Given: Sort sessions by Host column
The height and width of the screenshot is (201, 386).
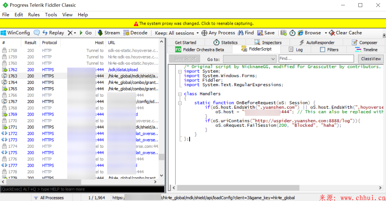Looking at the screenshot, I should click(x=84, y=43).
